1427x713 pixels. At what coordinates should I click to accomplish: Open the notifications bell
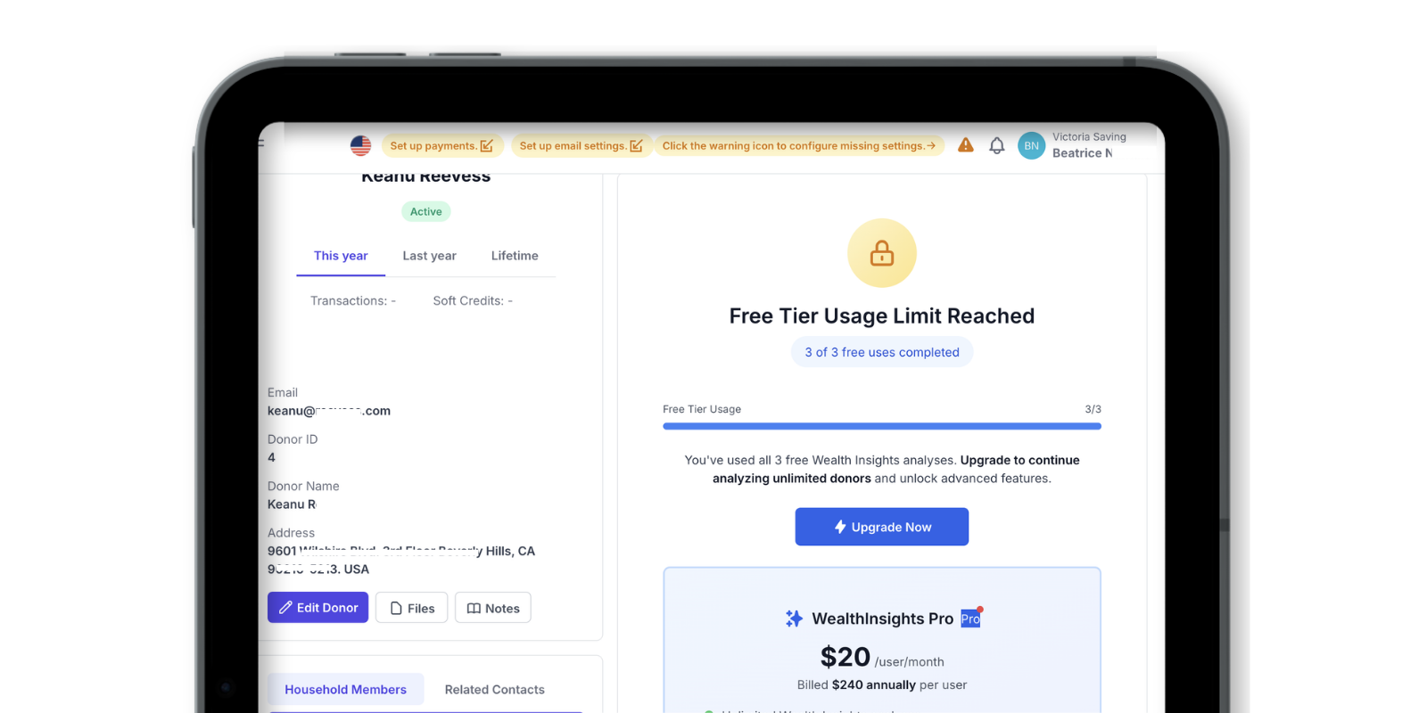997,145
